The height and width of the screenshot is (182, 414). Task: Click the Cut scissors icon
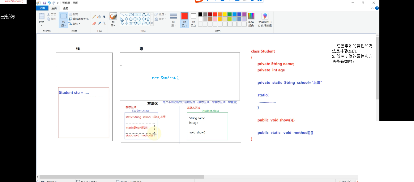point(49,14)
